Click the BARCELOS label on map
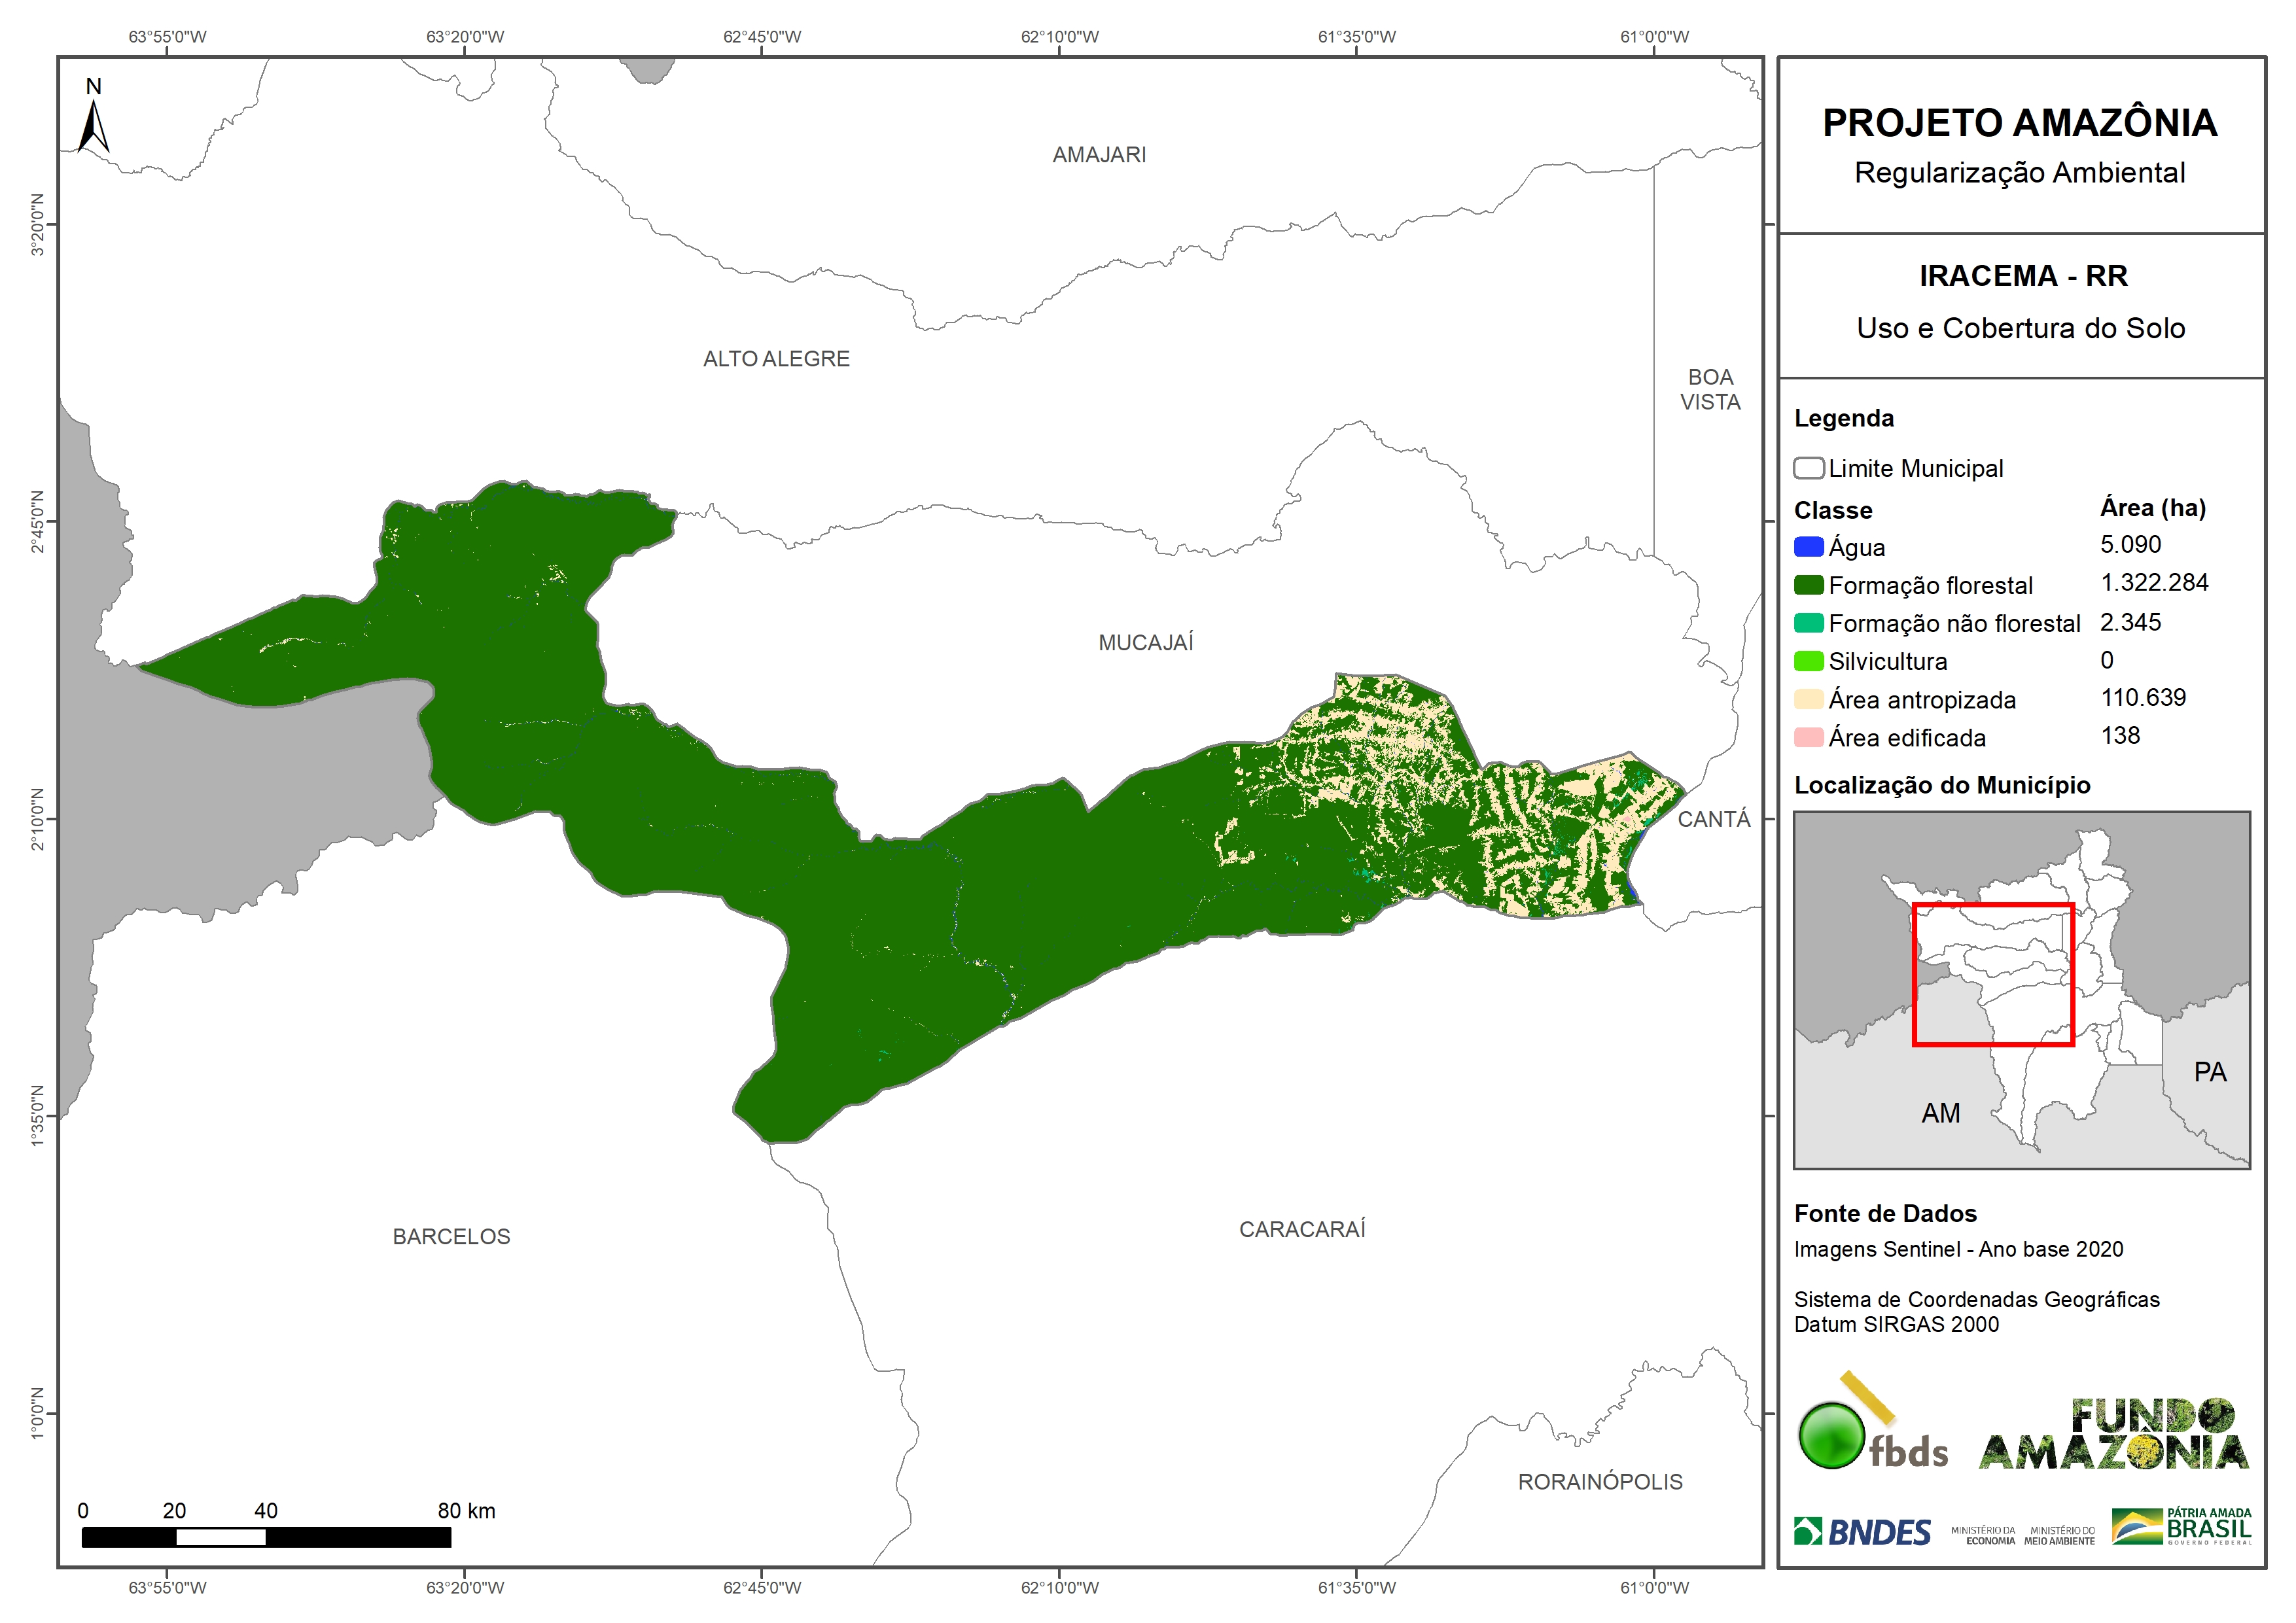This screenshot has height=1623, width=2296. (451, 1237)
